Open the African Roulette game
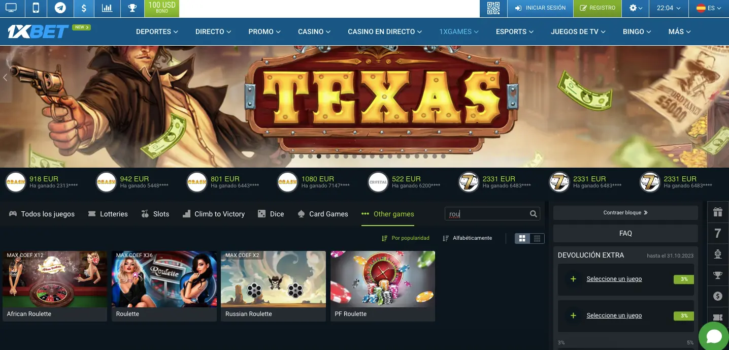This screenshot has width=729, height=350. click(x=55, y=286)
